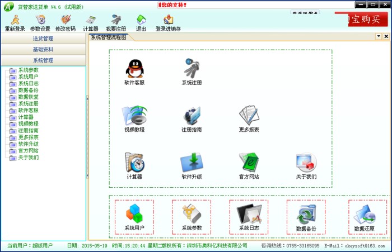The image size is (392, 252).
Task: Click status bar text 当前用户:超级用户
Action: (x=30, y=246)
